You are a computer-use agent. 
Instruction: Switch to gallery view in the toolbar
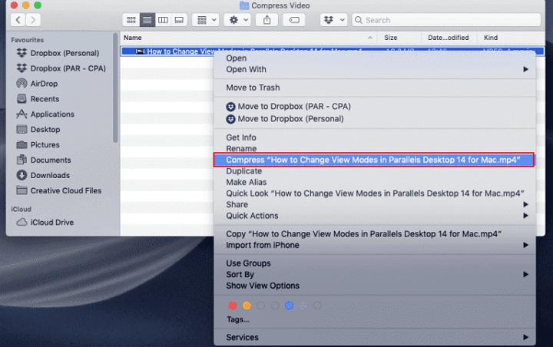pos(179,20)
